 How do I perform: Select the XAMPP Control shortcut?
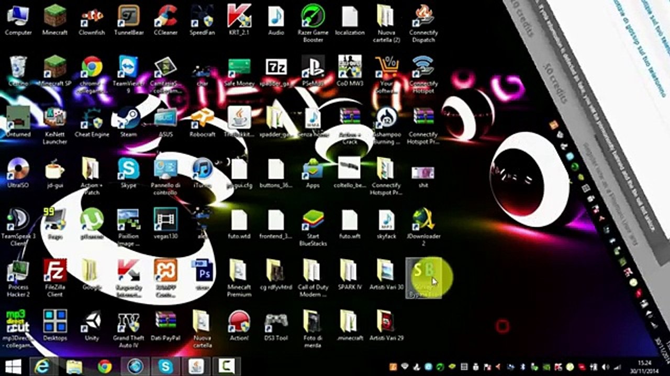165,279
